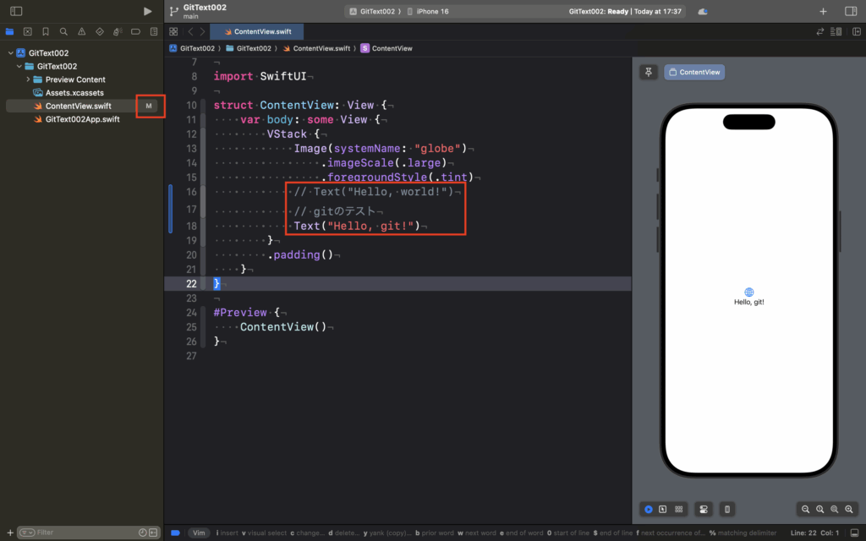
Task: Click the plus Library button
Action: click(x=823, y=11)
